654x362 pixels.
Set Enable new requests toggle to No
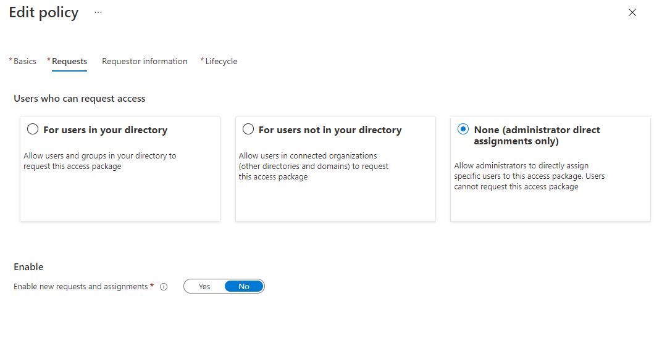coord(244,286)
